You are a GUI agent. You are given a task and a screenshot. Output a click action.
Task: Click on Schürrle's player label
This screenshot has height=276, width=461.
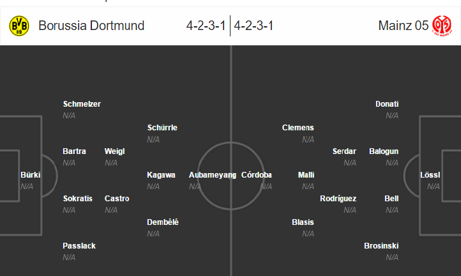pyautogui.click(x=162, y=128)
